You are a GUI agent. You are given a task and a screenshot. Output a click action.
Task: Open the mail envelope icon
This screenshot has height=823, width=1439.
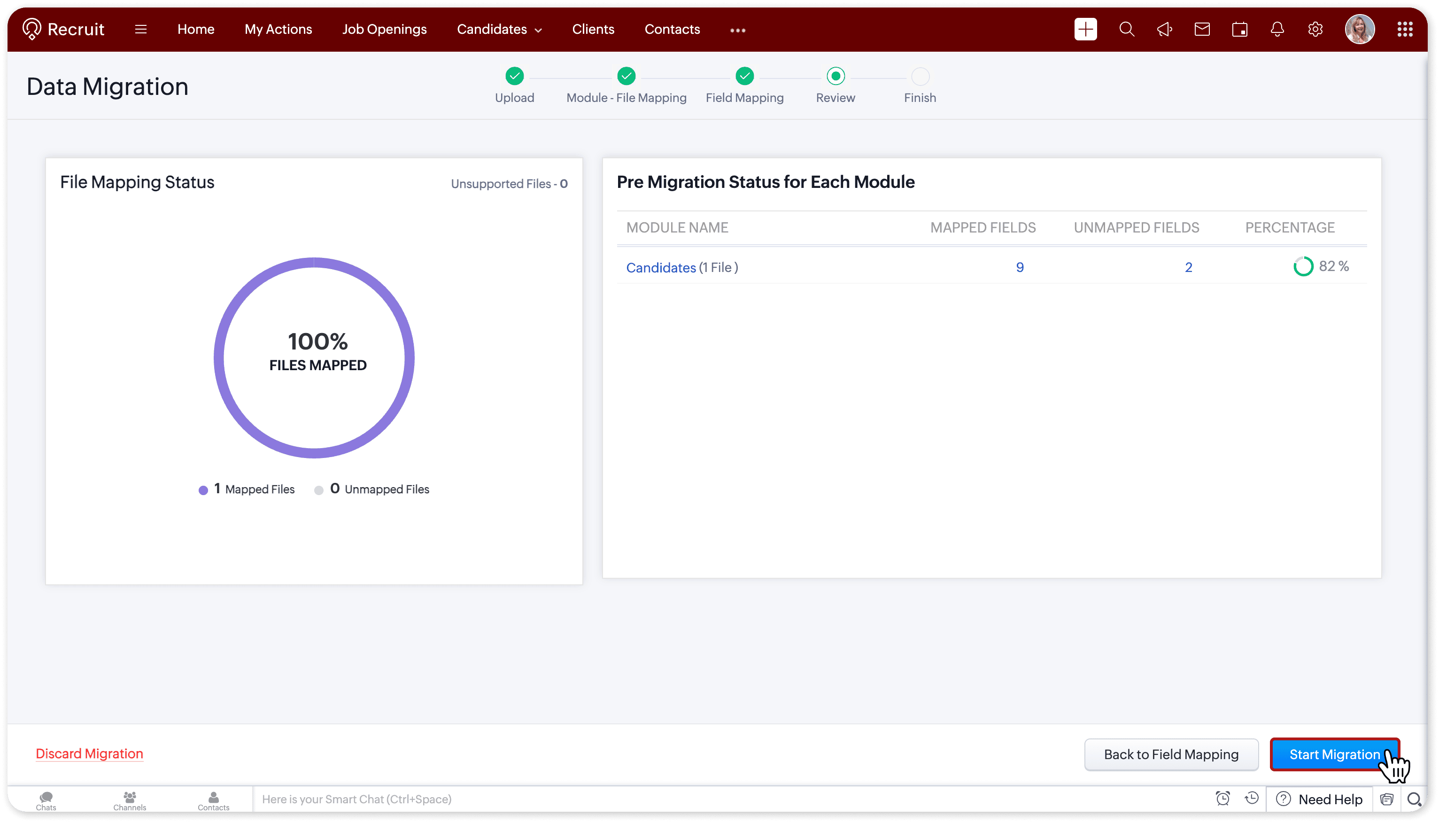point(1202,30)
